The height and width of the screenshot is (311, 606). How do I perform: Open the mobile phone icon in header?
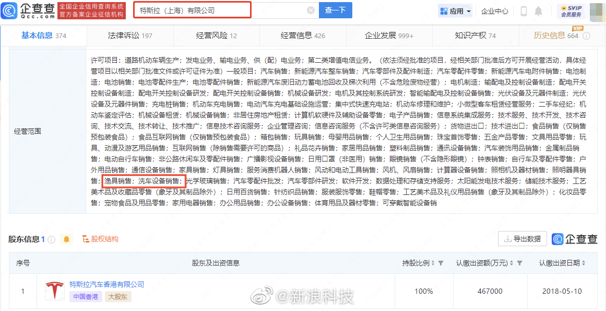(524, 11)
